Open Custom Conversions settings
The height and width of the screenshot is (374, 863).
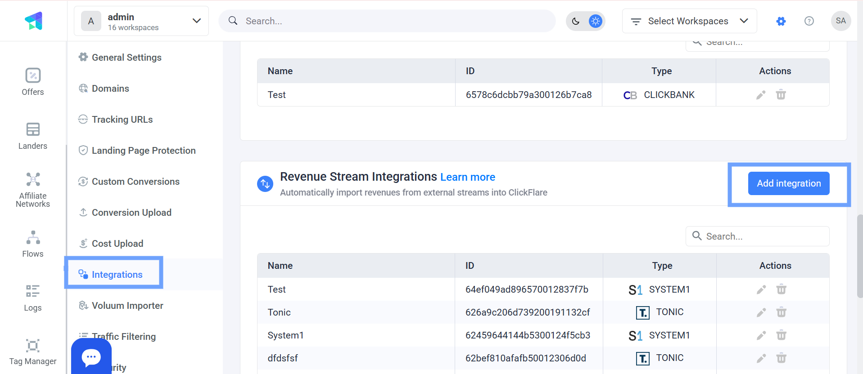click(136, 182)
